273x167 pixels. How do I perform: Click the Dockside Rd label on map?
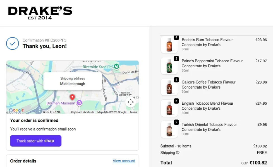click(x=130, y=72)
